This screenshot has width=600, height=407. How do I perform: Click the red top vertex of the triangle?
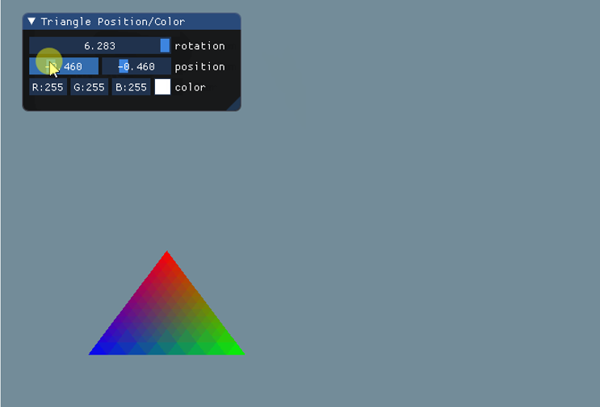point(166,257)
